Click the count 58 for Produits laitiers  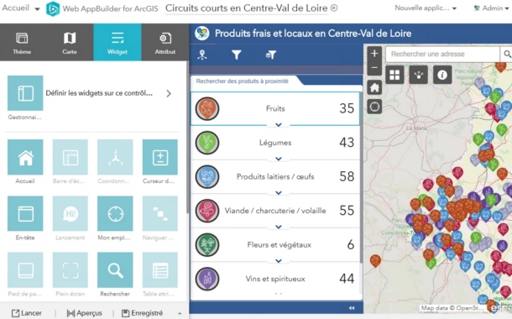point(347,176)
